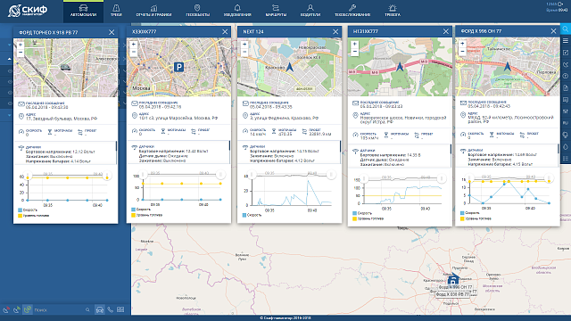Open the Маршруты tab
Image resolution: width=571 pixels, height=321 pixels.
coord(276,11)
